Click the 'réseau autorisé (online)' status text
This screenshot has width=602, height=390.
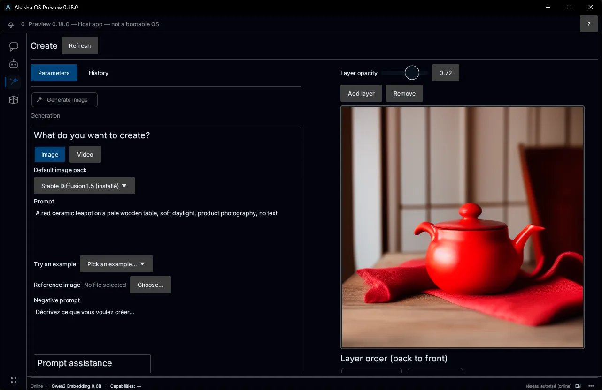pos(548,386)
